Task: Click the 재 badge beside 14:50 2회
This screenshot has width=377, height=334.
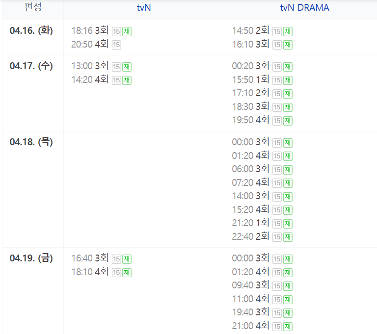Action: click(288, 31)
